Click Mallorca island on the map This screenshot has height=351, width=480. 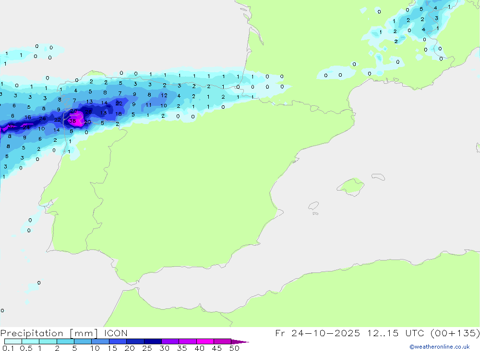[x=351, y=186]
